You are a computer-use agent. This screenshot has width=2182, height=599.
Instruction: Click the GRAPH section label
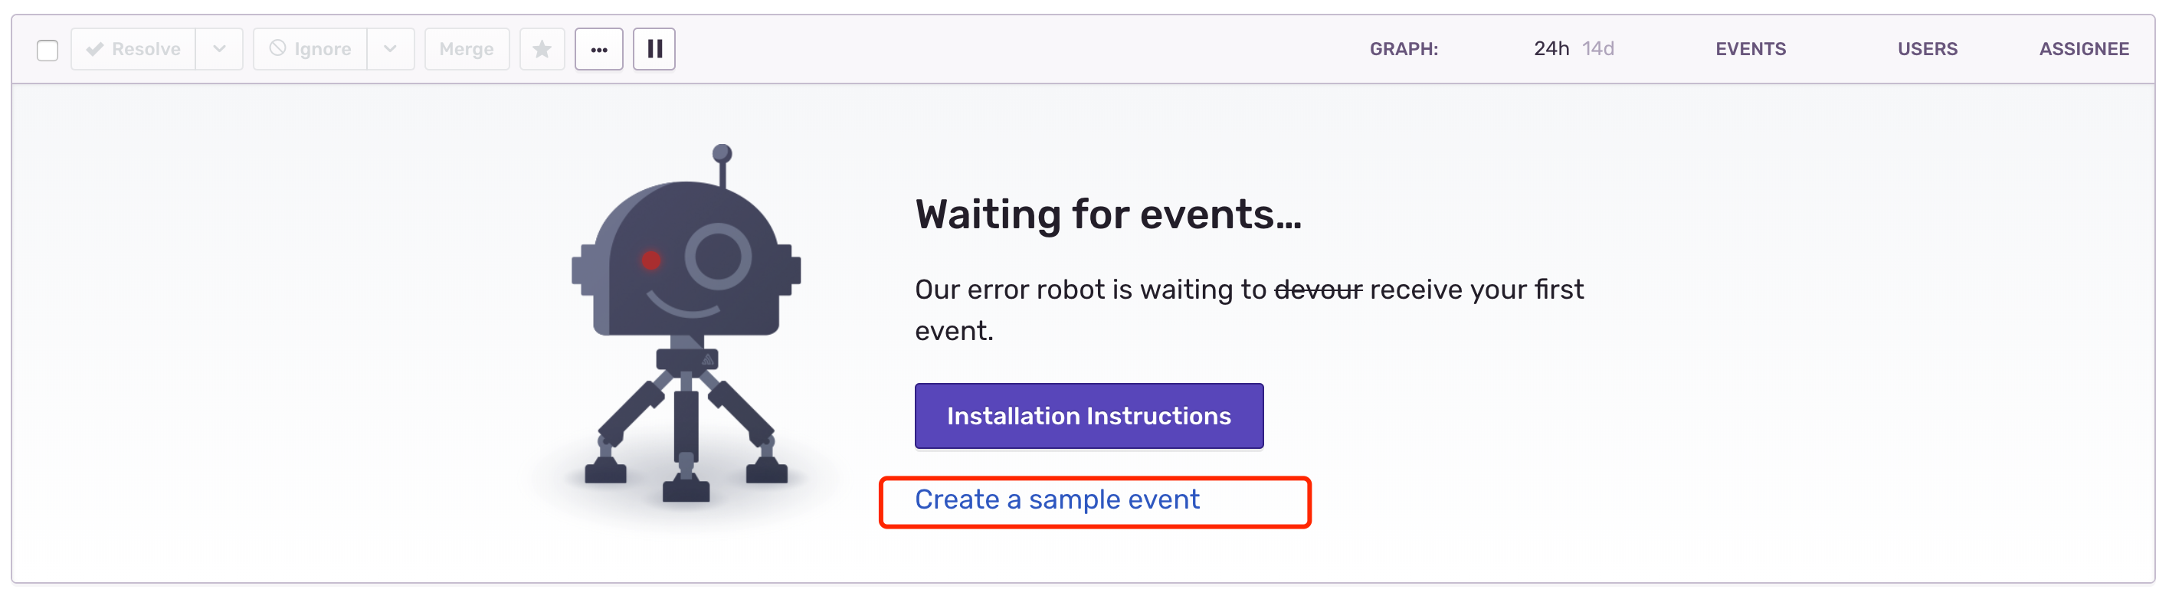pos(1404,48)
